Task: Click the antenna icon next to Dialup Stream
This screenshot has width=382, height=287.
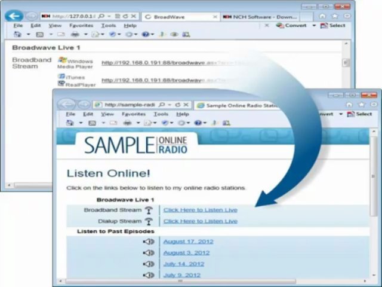Action: (x=149, y=221)
